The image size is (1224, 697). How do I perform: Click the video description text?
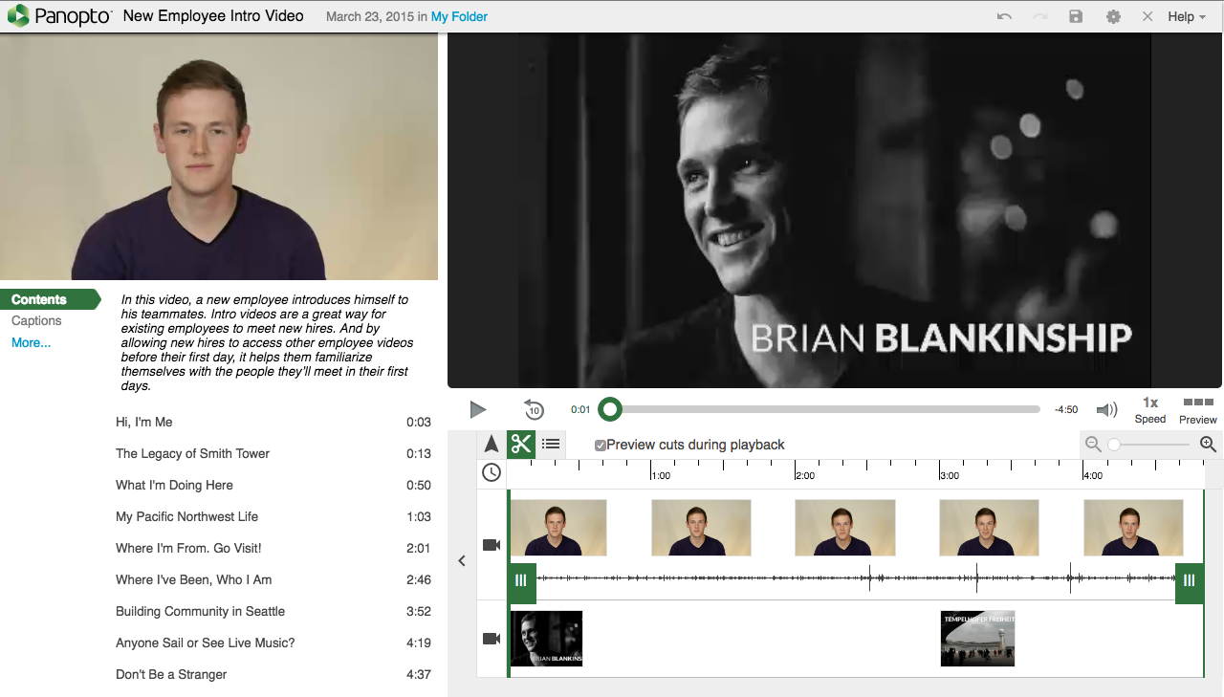pyautogui.click(x=265, y=342)
